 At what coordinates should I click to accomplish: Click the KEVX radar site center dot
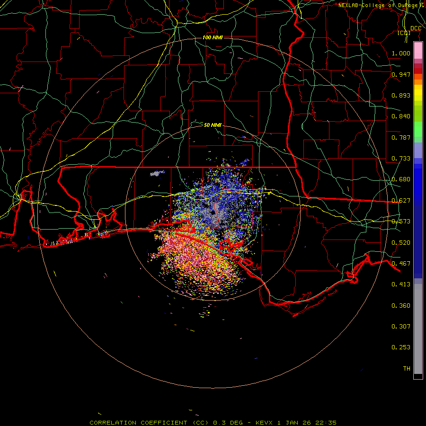[213, 212]
